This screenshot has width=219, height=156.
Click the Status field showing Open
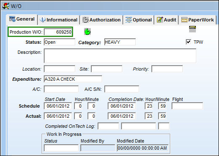point(60,42)
